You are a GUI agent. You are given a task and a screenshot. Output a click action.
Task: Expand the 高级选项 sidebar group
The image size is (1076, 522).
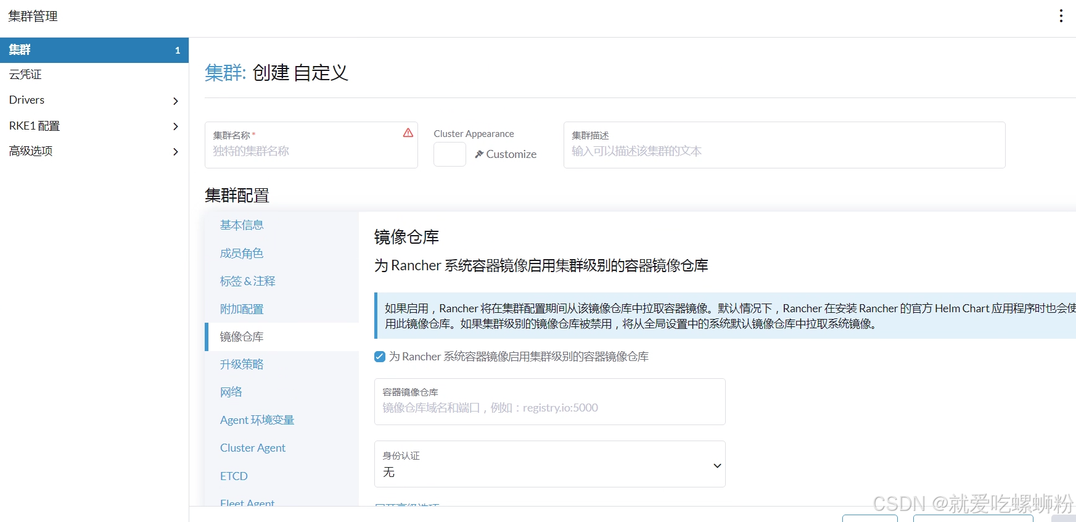[x=176, y=151]
